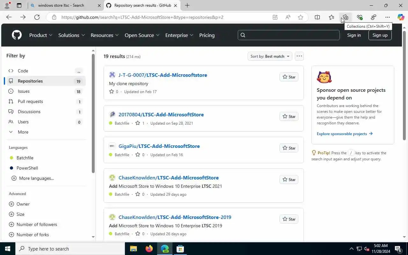Filter results by Pull requests
408x255 pixels.
coord(46,101)
